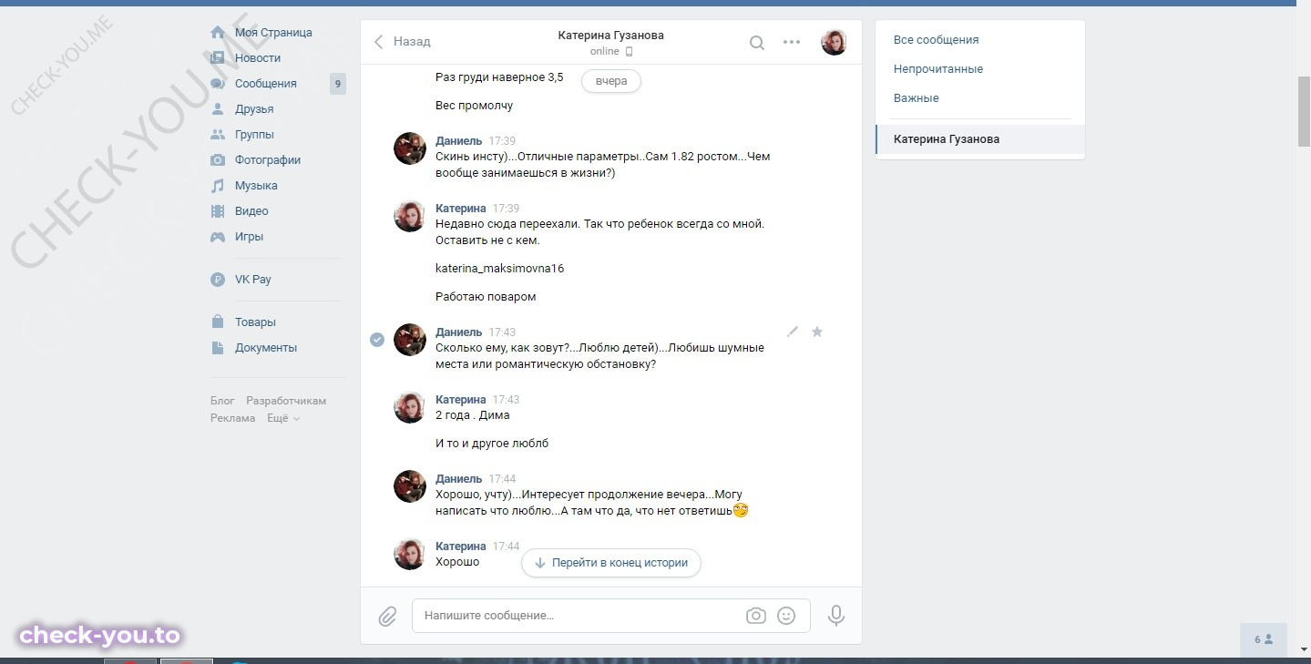Open Фотографии camera icon in sidebar
1311x664 pixels.
coord(218,160)
